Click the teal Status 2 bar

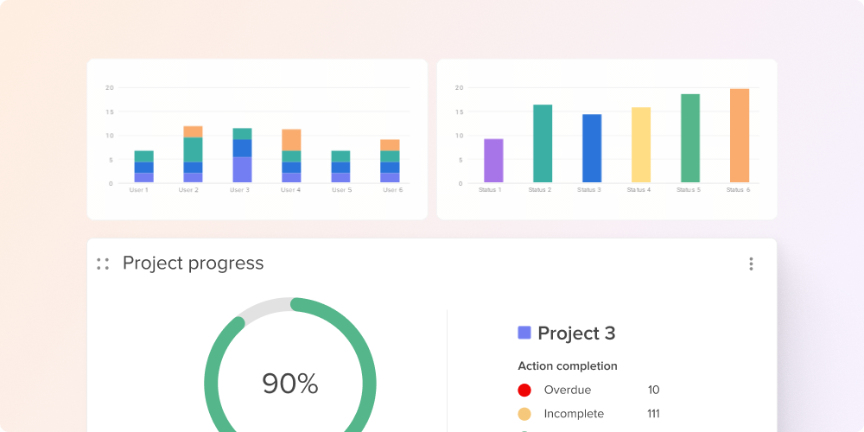(543, 143)
